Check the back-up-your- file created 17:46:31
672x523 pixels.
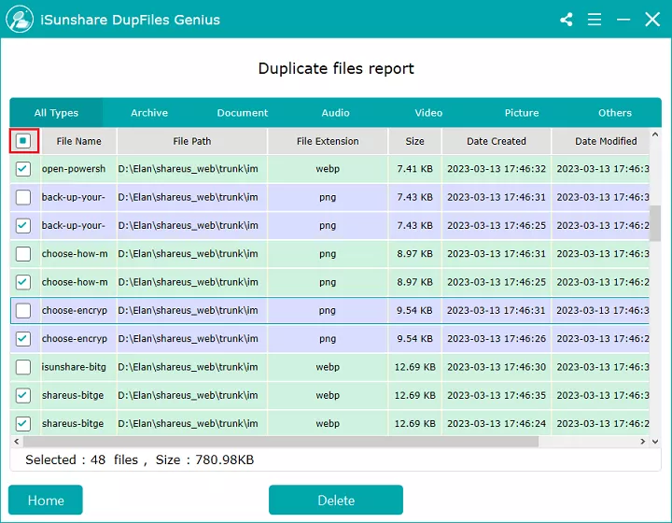23,197
